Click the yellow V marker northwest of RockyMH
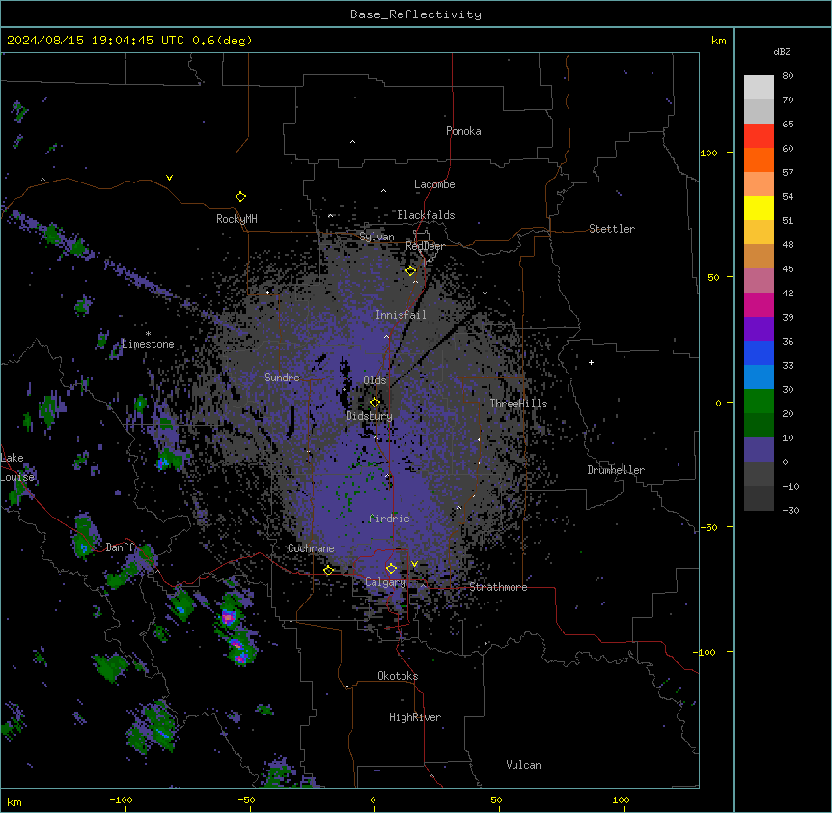Screen dimensions: 832x813 pyautogui.click(x=169, y=178)
